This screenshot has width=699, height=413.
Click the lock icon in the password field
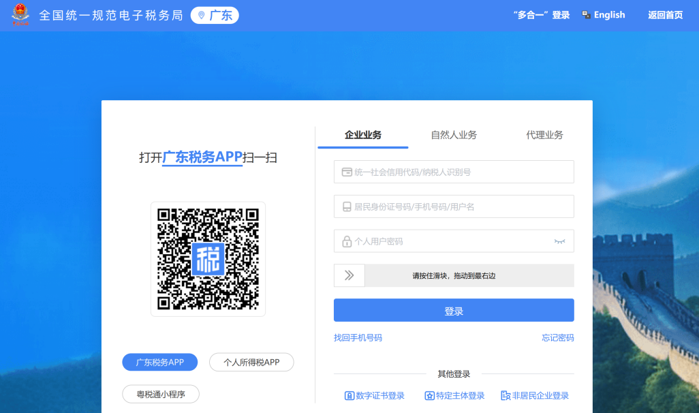tap(346, 241)
